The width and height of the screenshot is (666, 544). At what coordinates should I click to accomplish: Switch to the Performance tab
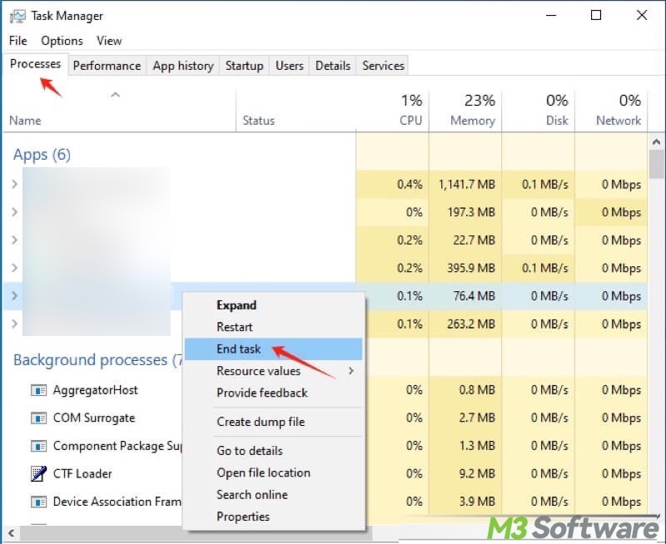coord(107,66)
